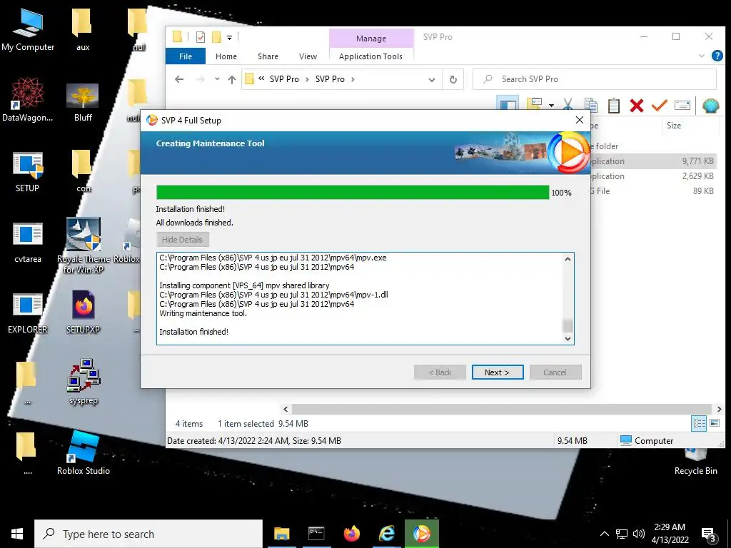
Task: Click Explorer horizontal scrollbar right arrow
Action: pyautogui.click(x=720, y=409)
